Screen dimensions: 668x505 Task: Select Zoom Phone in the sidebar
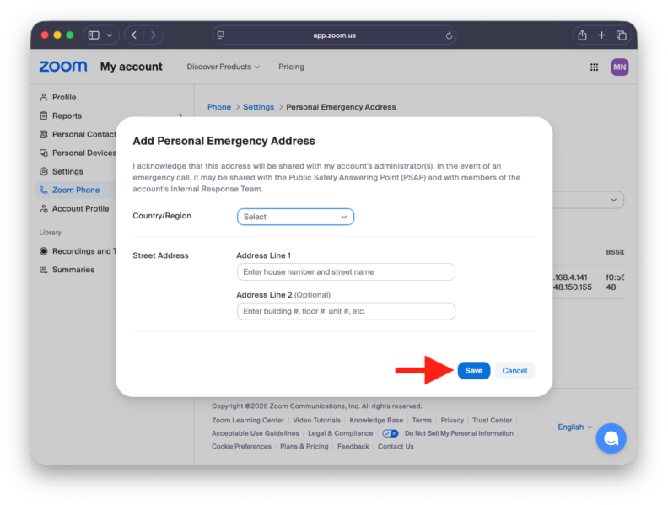75,190
